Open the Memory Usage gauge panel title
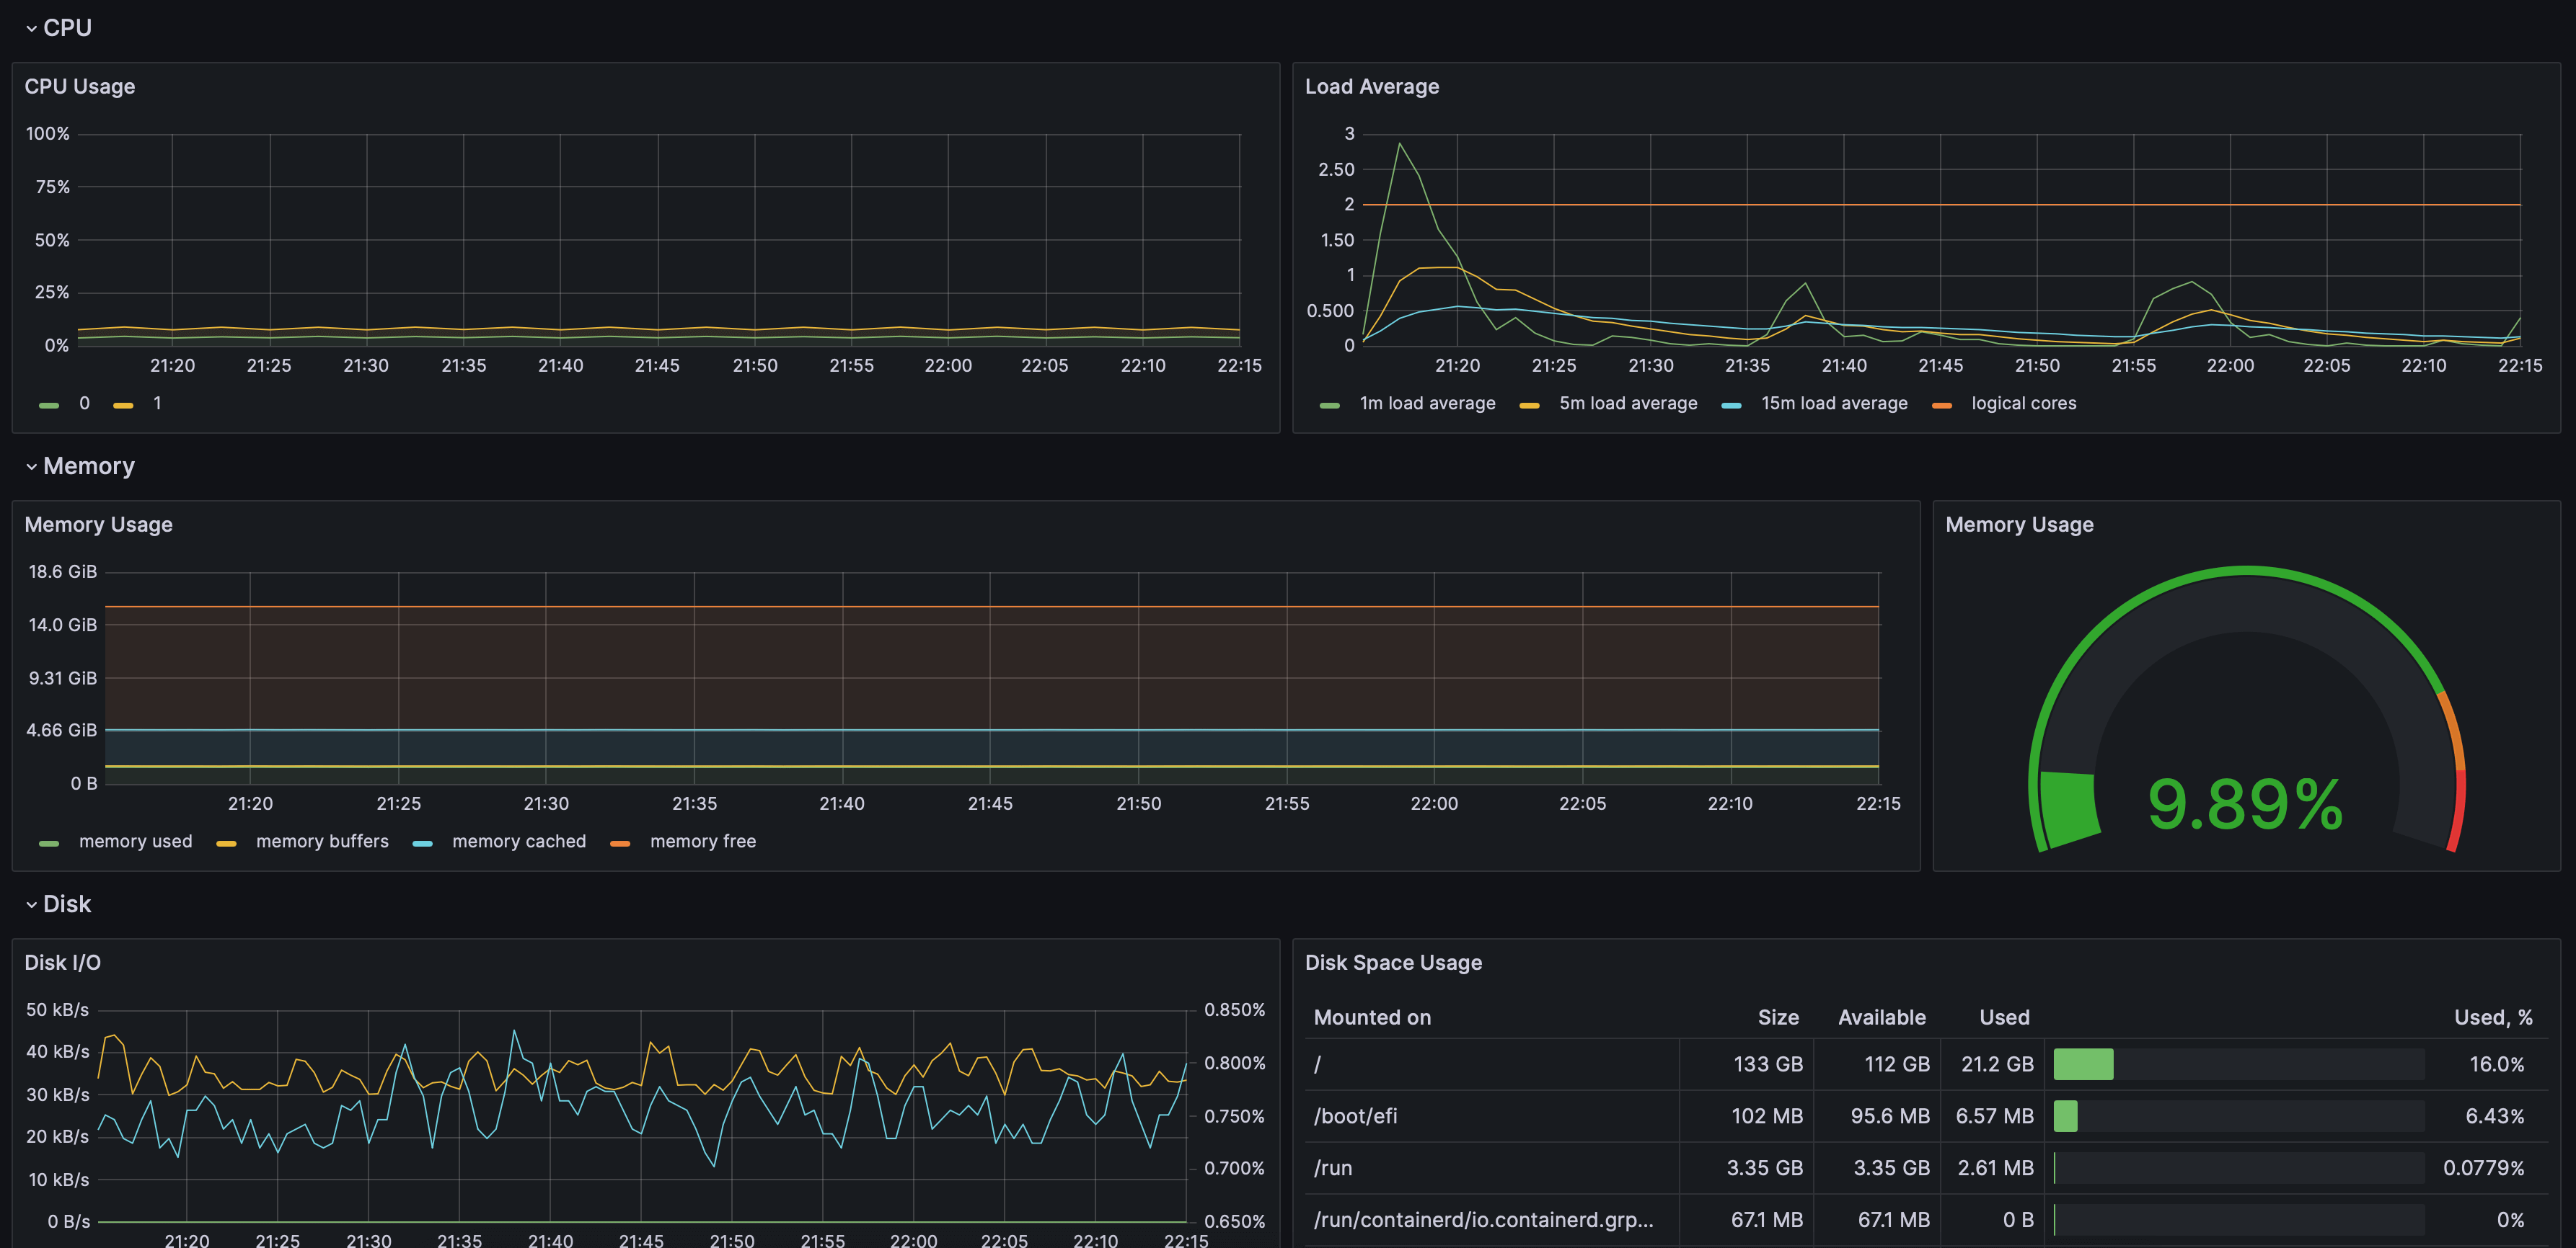Screen dimensions: 2576x1248 [x=2019, y=525]
